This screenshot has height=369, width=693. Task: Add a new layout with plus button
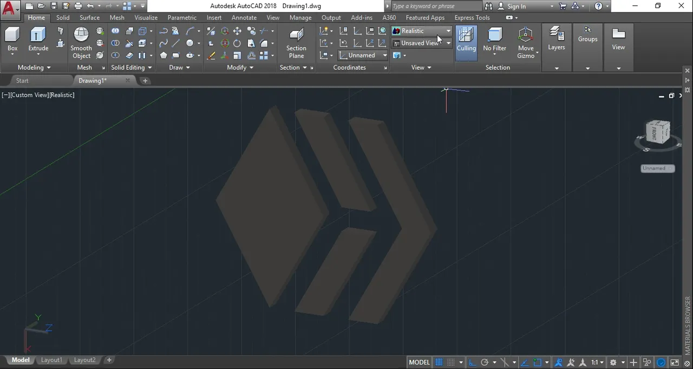click(109, 360)
